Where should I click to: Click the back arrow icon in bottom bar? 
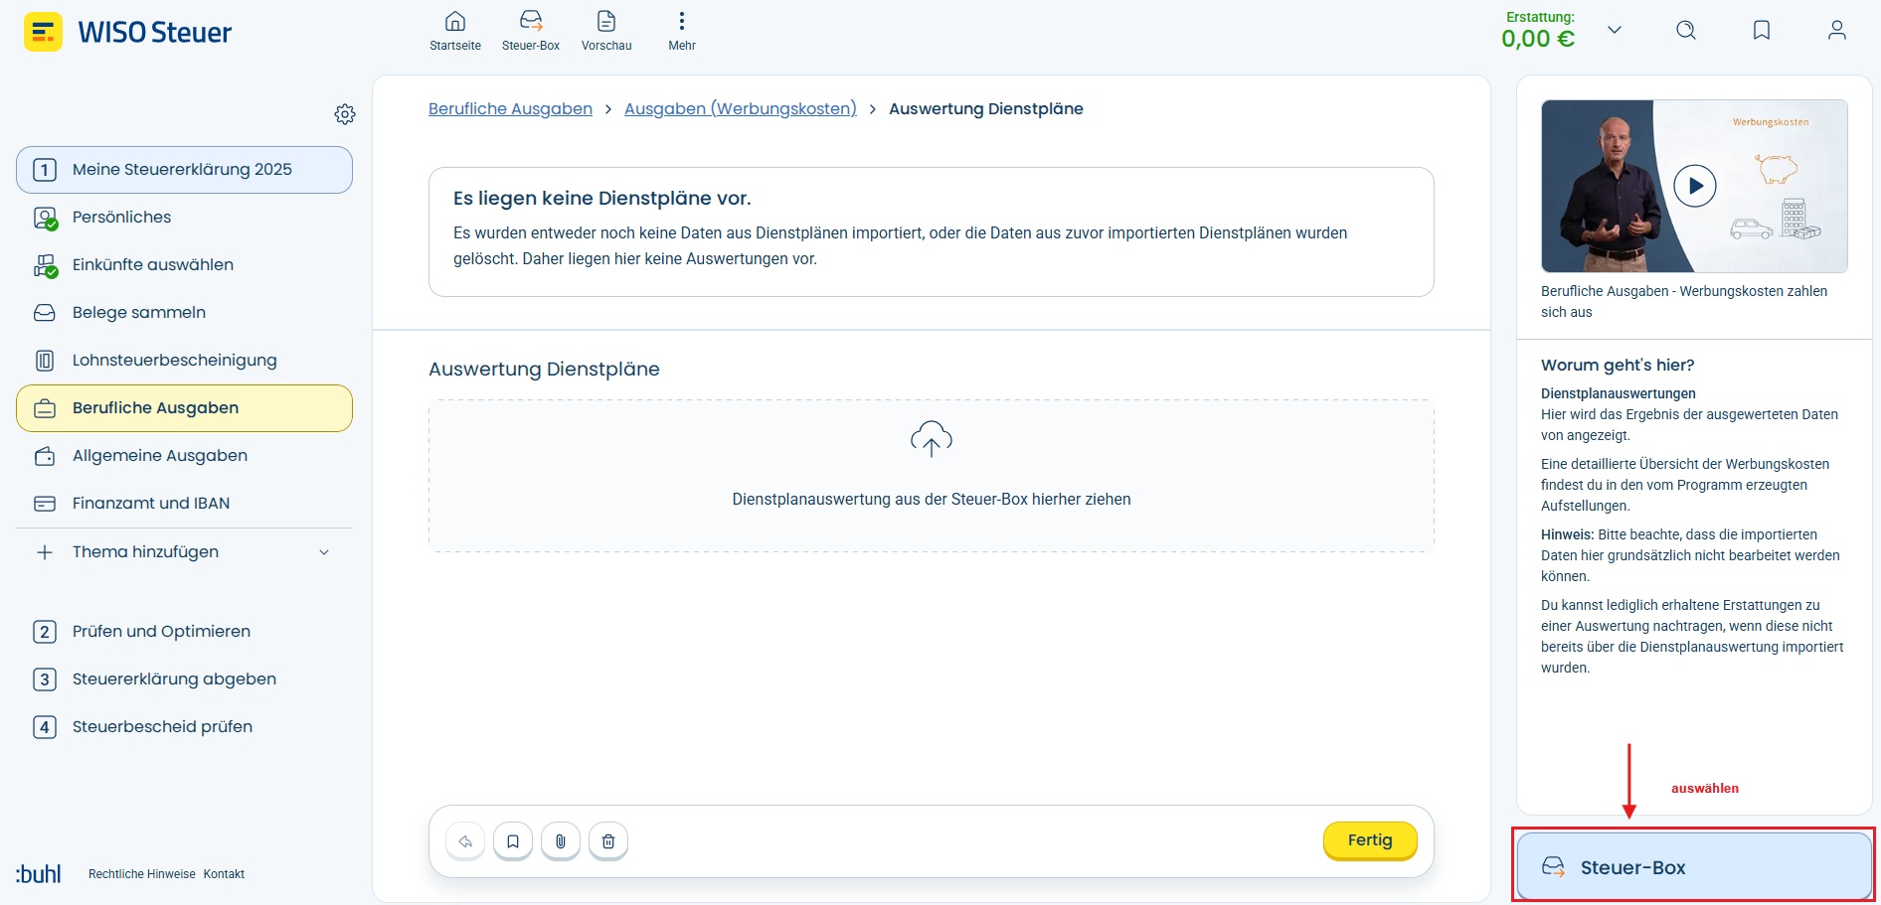[x=465, y=841]
